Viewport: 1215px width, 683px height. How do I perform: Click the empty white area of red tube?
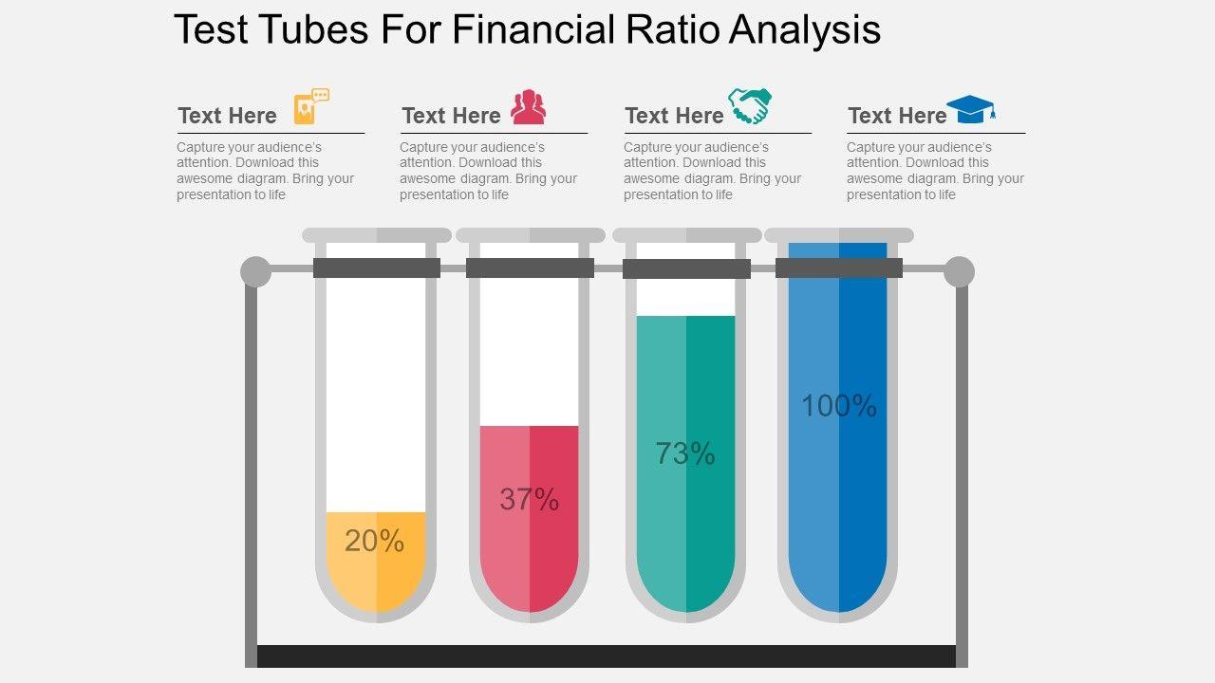529,351
